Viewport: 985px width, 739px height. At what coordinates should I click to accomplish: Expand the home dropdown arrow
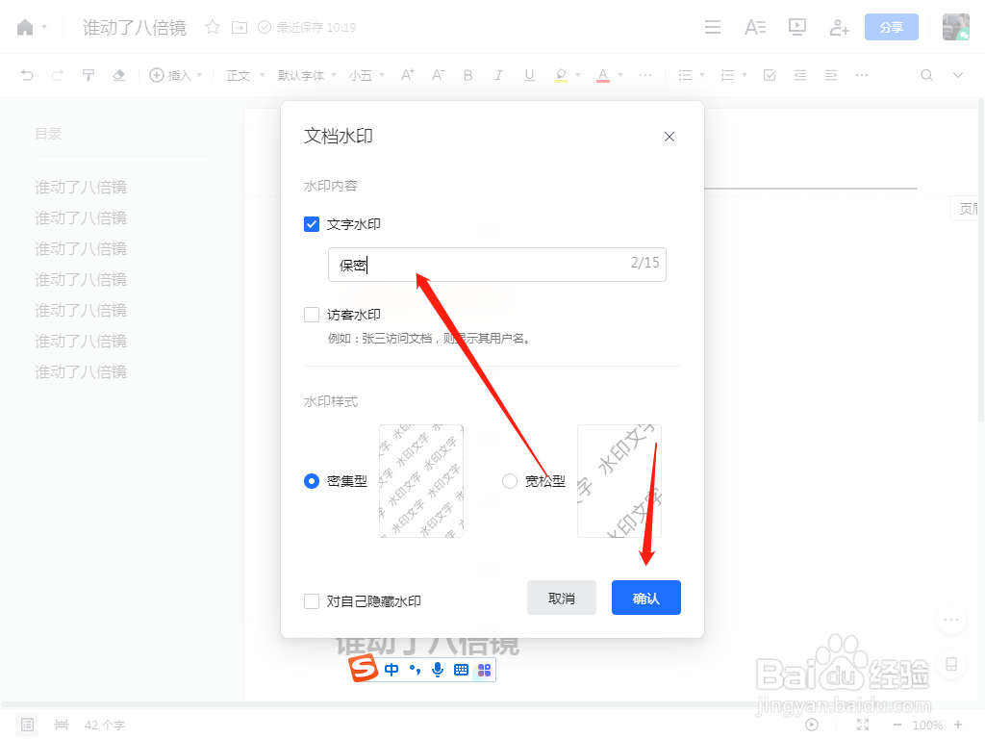coord(44,28)
